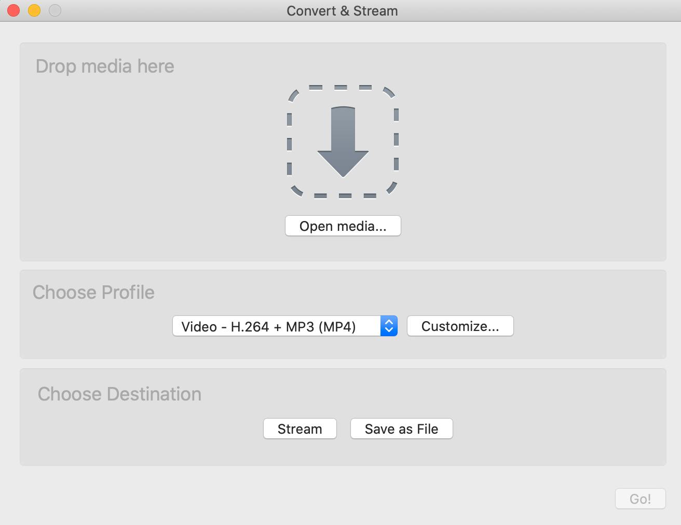681x525 pixels.
Task: Click Customize... to edit the profile
Action: click(460, 326)
